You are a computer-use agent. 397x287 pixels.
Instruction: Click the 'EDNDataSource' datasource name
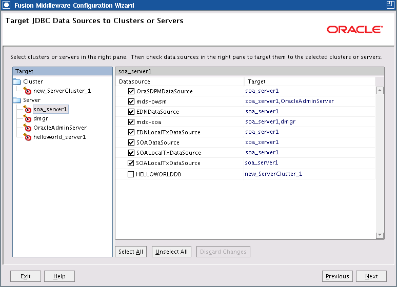click(x=157, y=112)
